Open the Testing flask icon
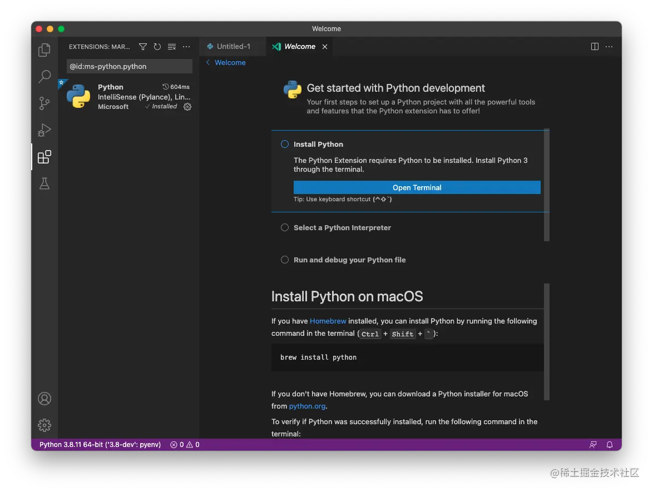This screenshot has width=653, height=492. click(x=44, y=183)
